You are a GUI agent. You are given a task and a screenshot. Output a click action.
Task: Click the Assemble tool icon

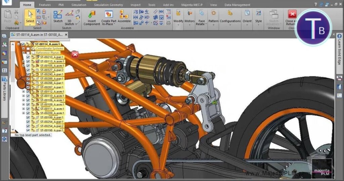point(124,15)
